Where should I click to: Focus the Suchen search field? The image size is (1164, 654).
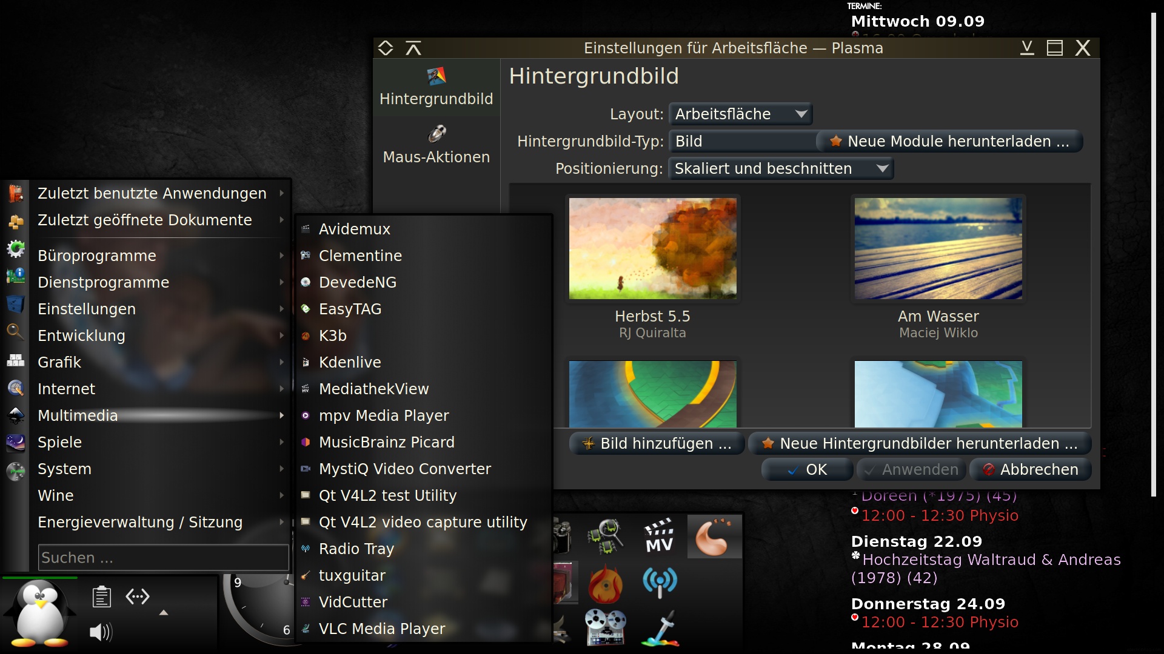(x=163, y=558)
